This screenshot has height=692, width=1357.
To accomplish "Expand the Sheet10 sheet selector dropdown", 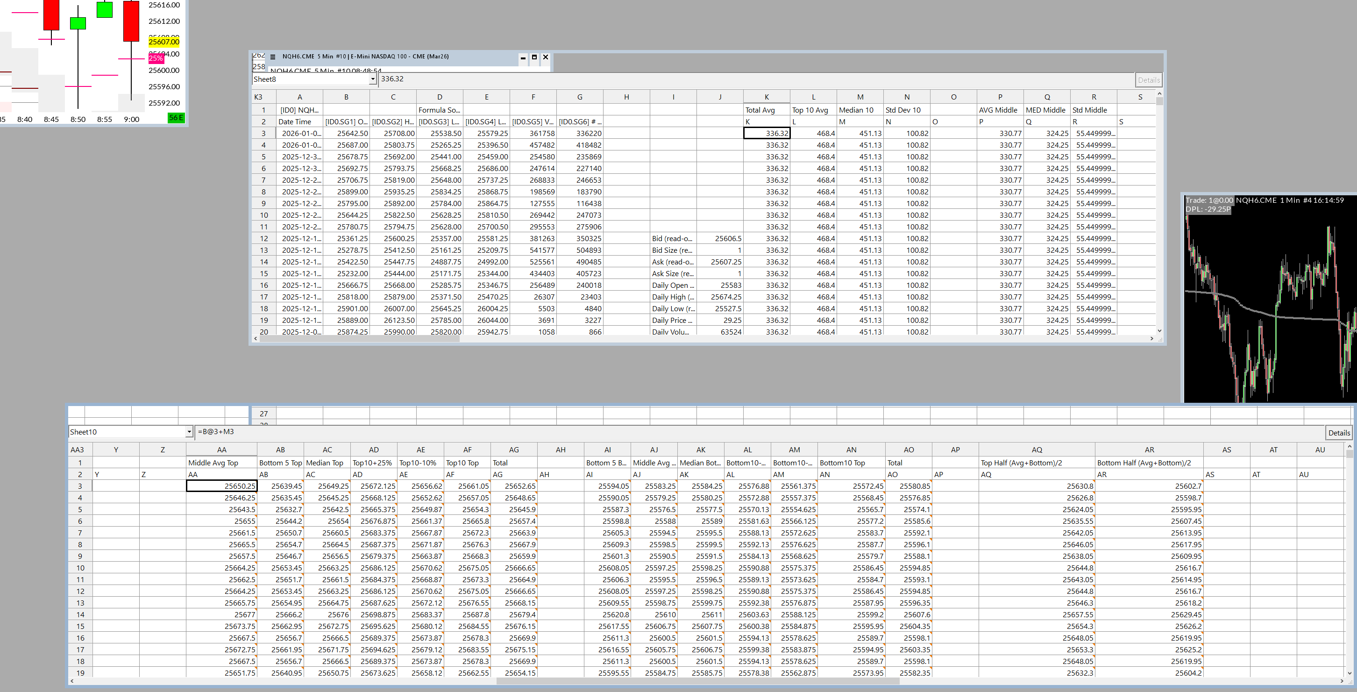I will 189,432.
